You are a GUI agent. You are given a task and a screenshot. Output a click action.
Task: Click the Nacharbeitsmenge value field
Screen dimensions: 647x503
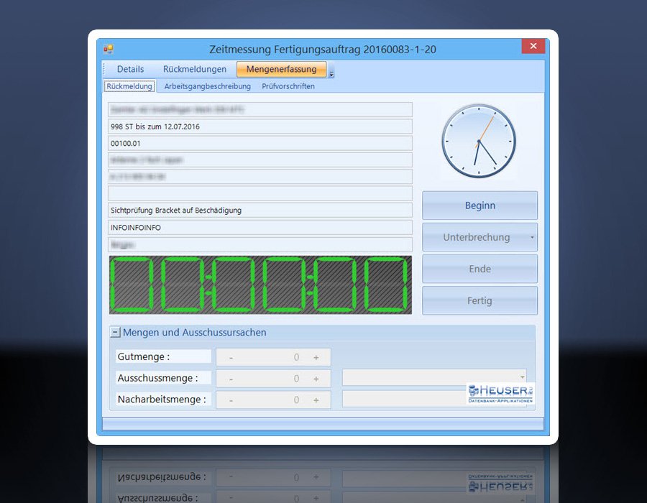coord(273,400)
